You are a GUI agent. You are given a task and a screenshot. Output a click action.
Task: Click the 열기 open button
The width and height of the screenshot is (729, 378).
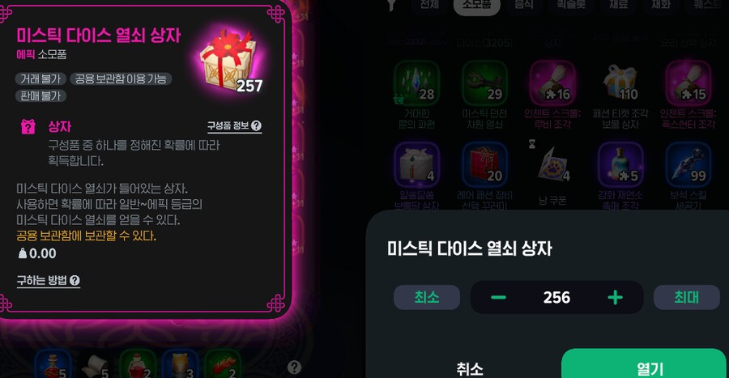(x=643, y=367)
